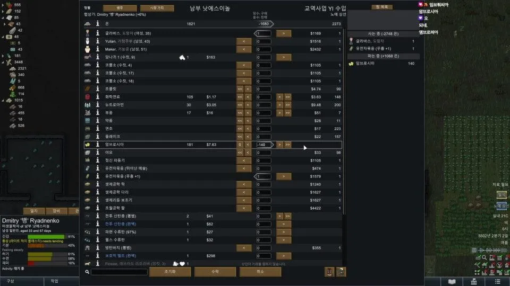Screen dimensions: 510x286
Task: Show info for 부품 item
Action: coord(98,112)
